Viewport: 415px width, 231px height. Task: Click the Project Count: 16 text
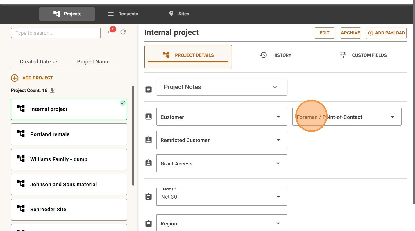(x=29, y=90)
